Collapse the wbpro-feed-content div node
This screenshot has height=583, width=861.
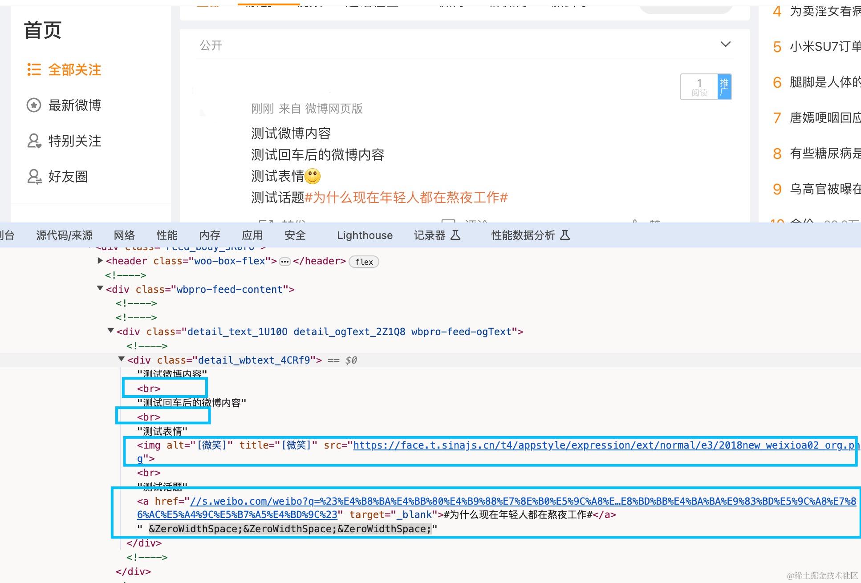[x=100, y=289]
